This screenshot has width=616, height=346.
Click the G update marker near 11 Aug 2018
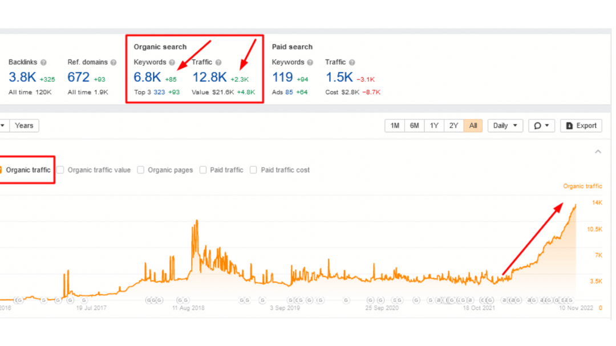(x=181, y=300)
